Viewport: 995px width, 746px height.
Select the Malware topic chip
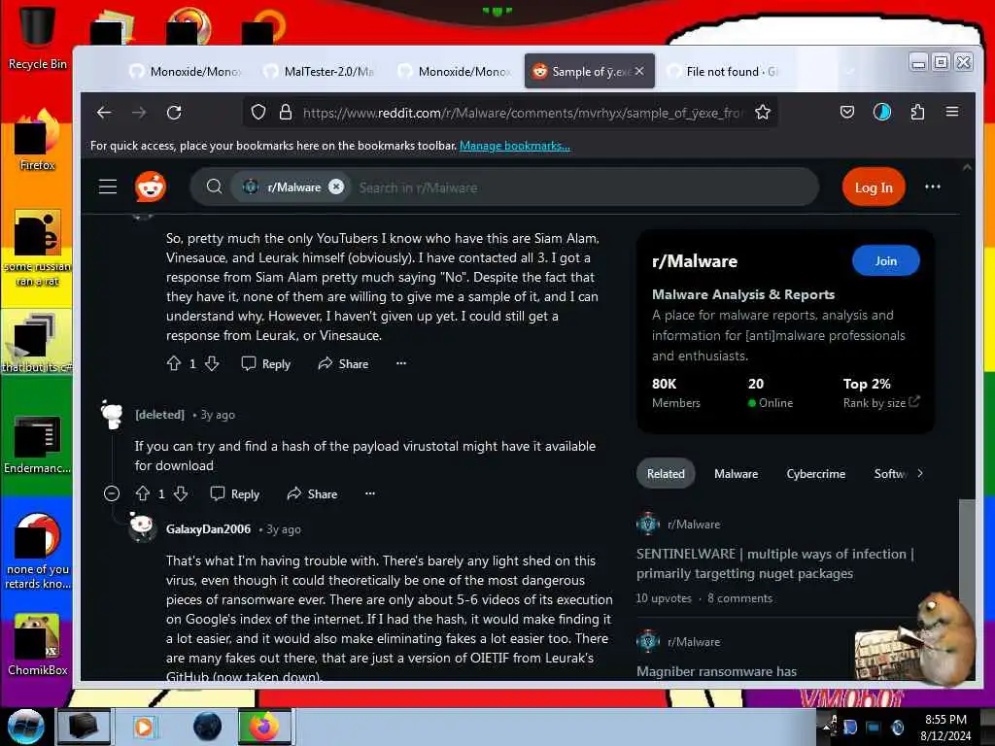click(736, 474)
